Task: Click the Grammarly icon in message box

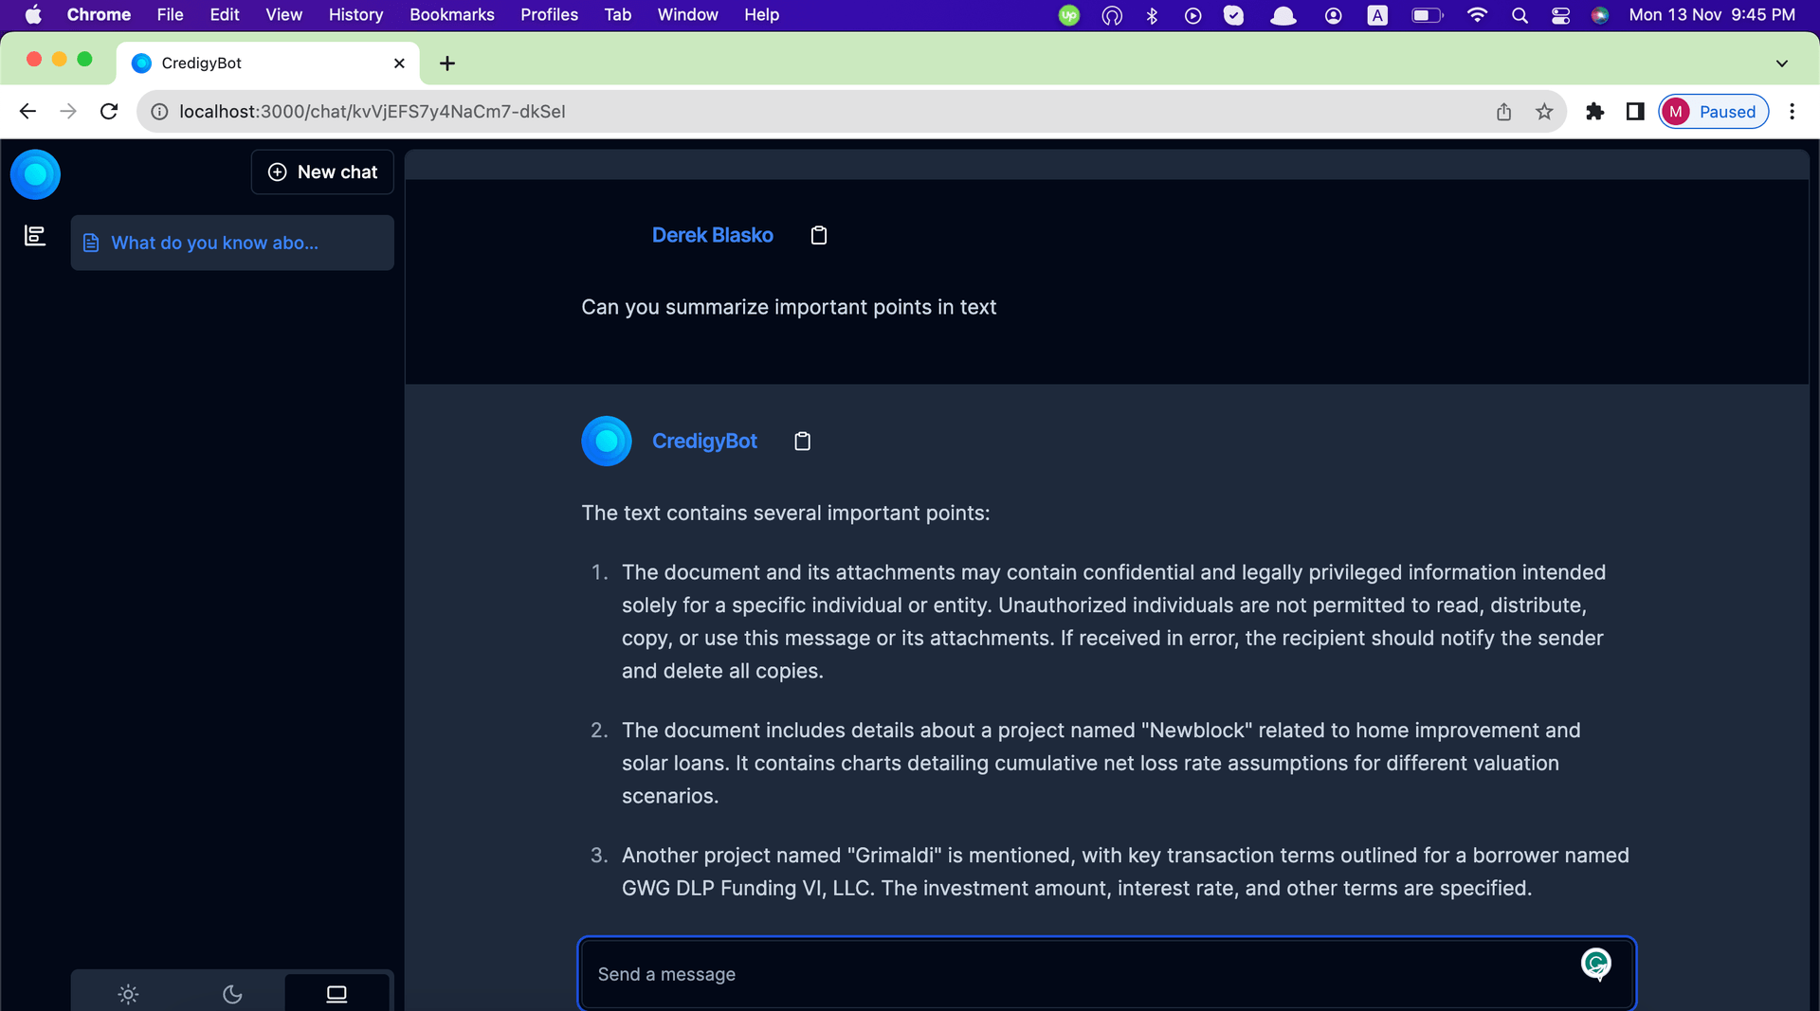Action: [1596, 964]
